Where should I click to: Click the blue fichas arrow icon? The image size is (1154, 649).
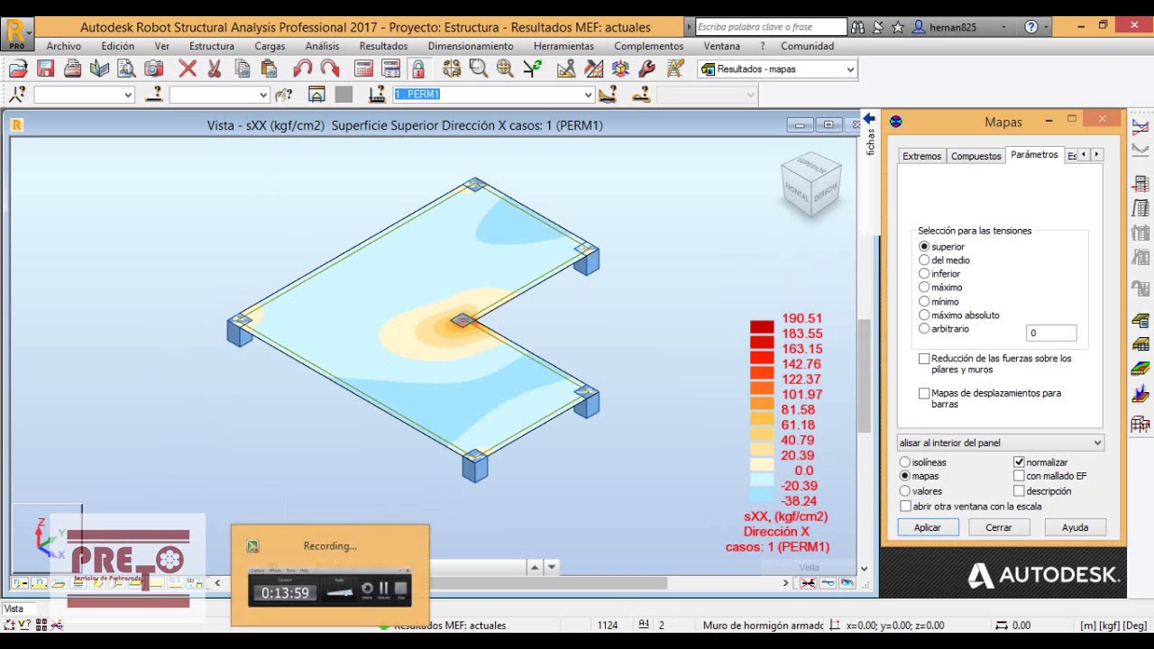coord(869,118)
